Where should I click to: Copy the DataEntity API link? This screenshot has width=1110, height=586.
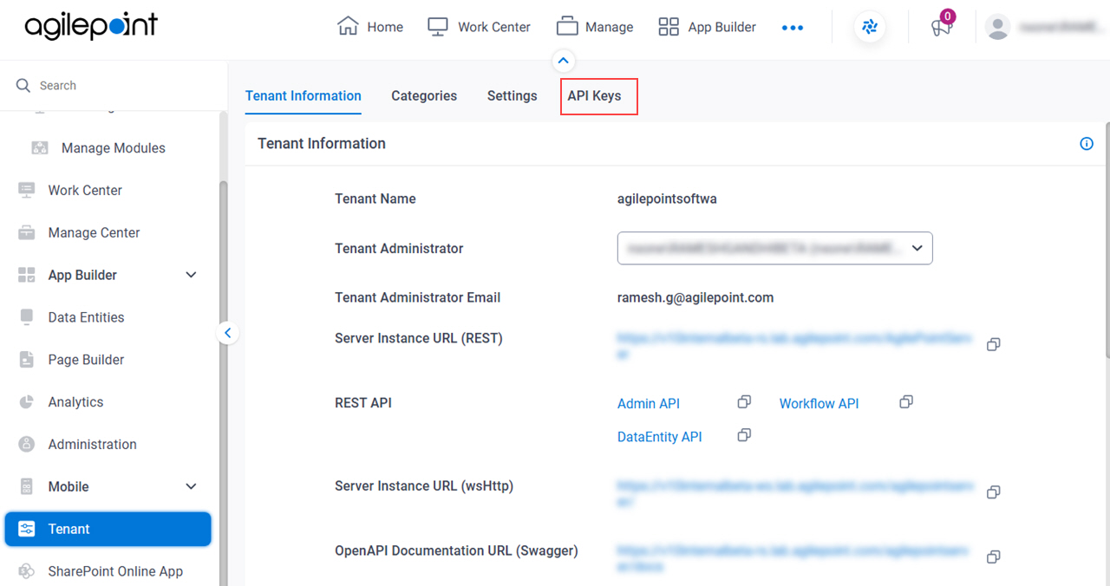pos(744,435)
